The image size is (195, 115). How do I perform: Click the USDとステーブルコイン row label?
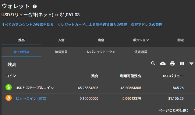click(x=34, y=88)
